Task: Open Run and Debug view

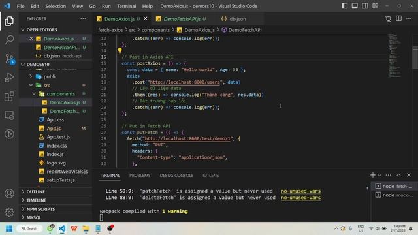Action: pos(9,78)
